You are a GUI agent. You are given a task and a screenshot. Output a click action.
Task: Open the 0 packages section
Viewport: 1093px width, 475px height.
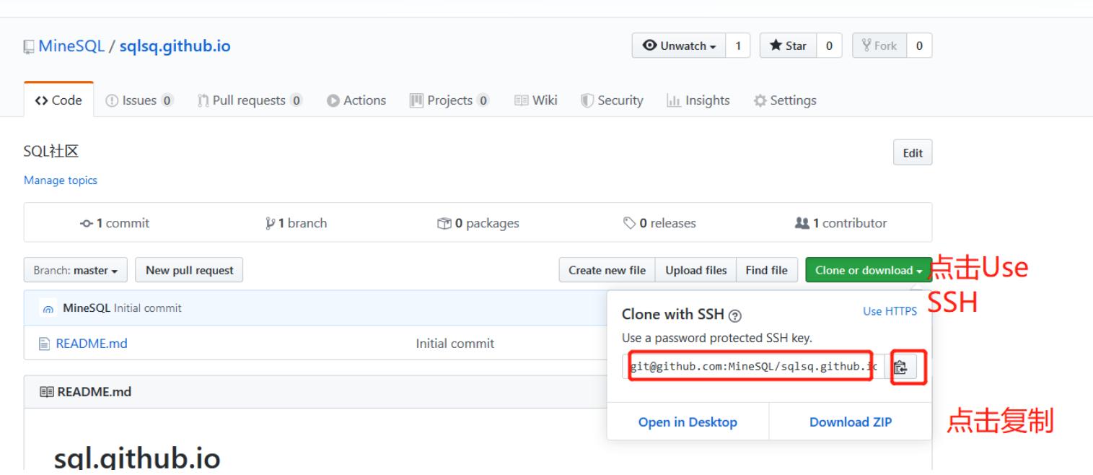(478, 223)
